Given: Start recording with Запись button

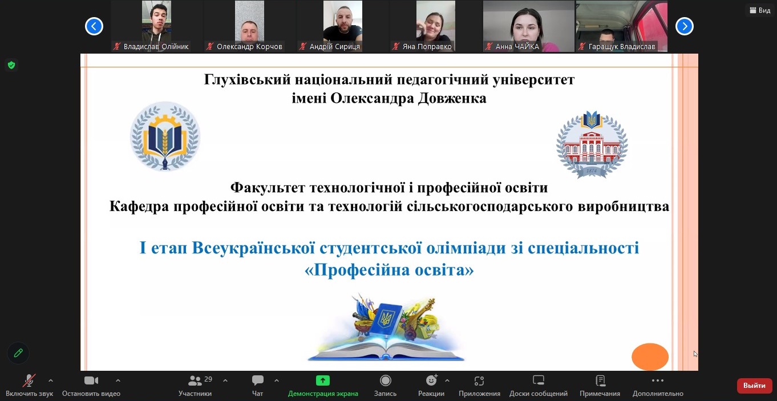Looking at the screenshot, I should pyautogui.click(x=386, y=381).
